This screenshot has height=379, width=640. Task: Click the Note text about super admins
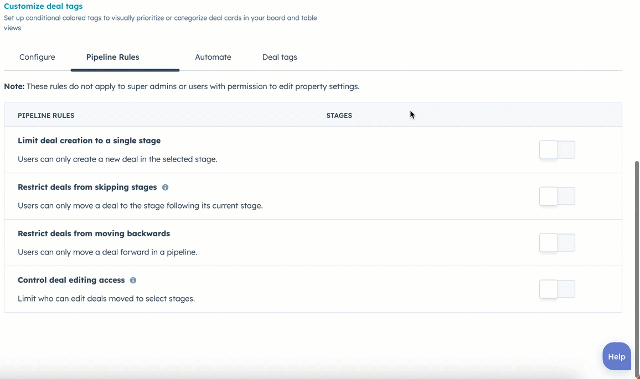click(x=182, y=86)
